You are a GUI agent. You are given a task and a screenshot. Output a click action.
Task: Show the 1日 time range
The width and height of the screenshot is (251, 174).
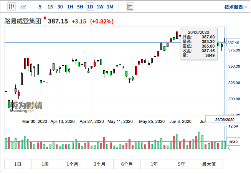(x=18, y=164)
